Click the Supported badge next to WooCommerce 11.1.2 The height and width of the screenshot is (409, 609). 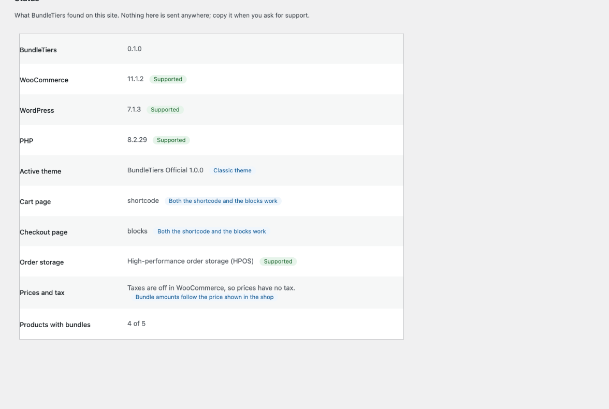pos(168,79)
